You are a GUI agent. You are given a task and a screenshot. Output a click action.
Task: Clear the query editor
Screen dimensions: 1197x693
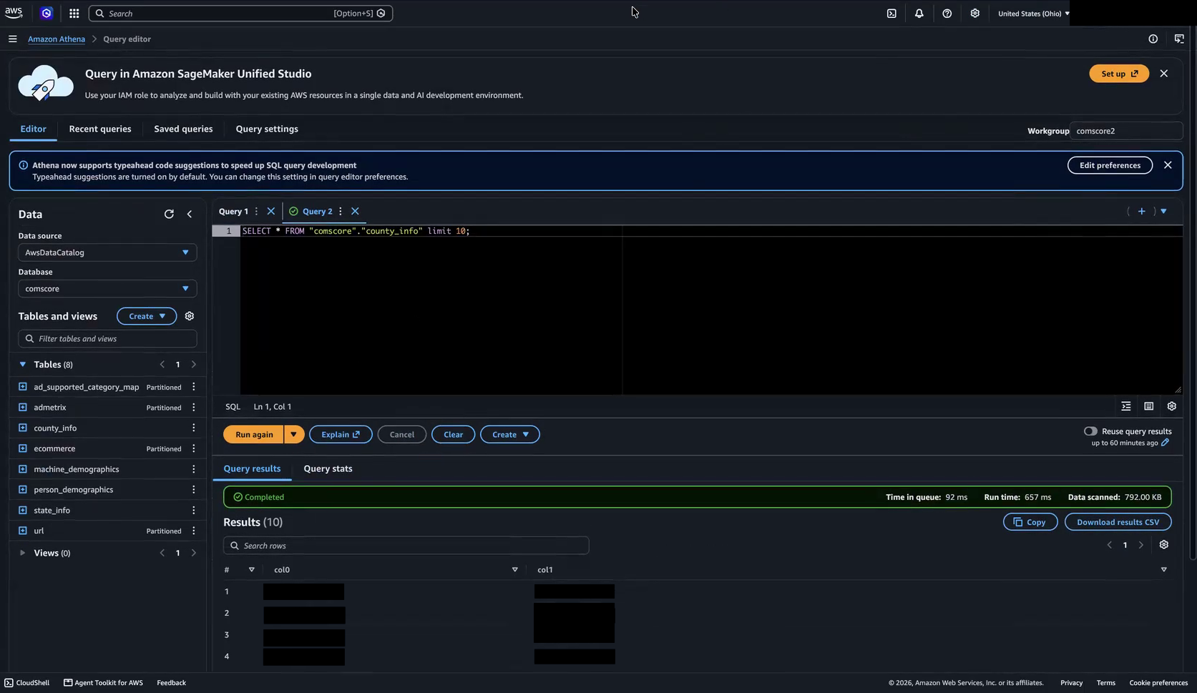tap(453, 435)
